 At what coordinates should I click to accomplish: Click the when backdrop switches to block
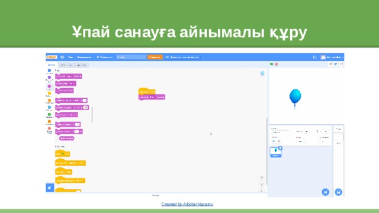tap(70, 180)
